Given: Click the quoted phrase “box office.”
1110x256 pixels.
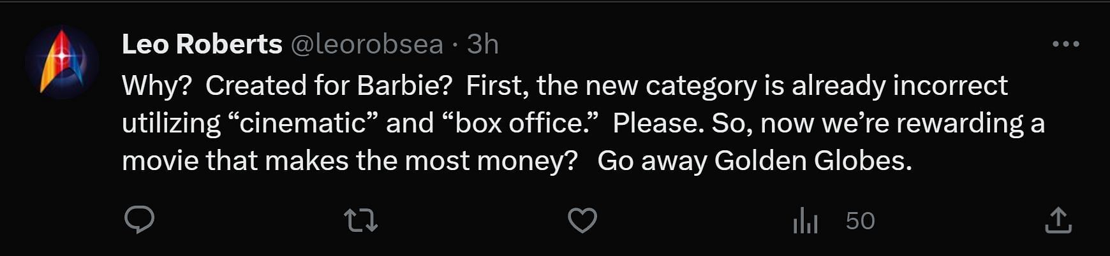Looking at the screenshot, I should click(522, 123).
